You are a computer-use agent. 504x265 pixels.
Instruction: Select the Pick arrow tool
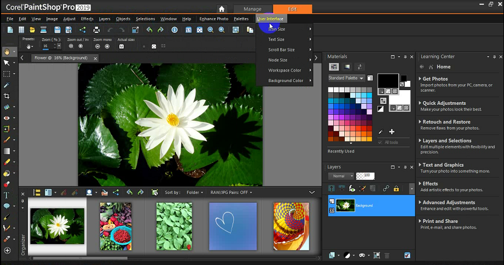[7, 63]
